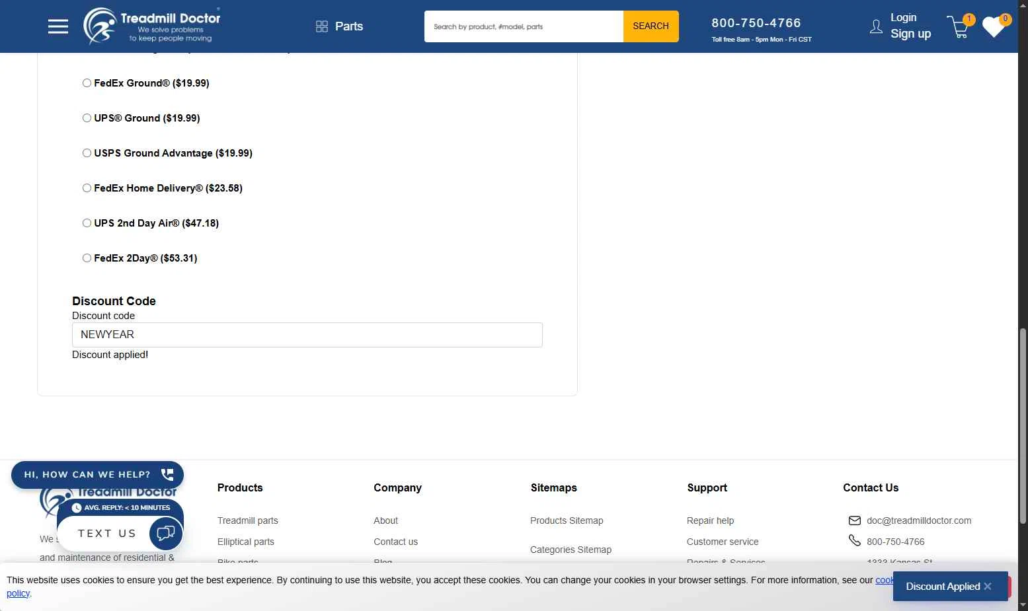Click the Support footer heading
The height and width of the screenshot is (611, 1028).
[x=707, y=488]
